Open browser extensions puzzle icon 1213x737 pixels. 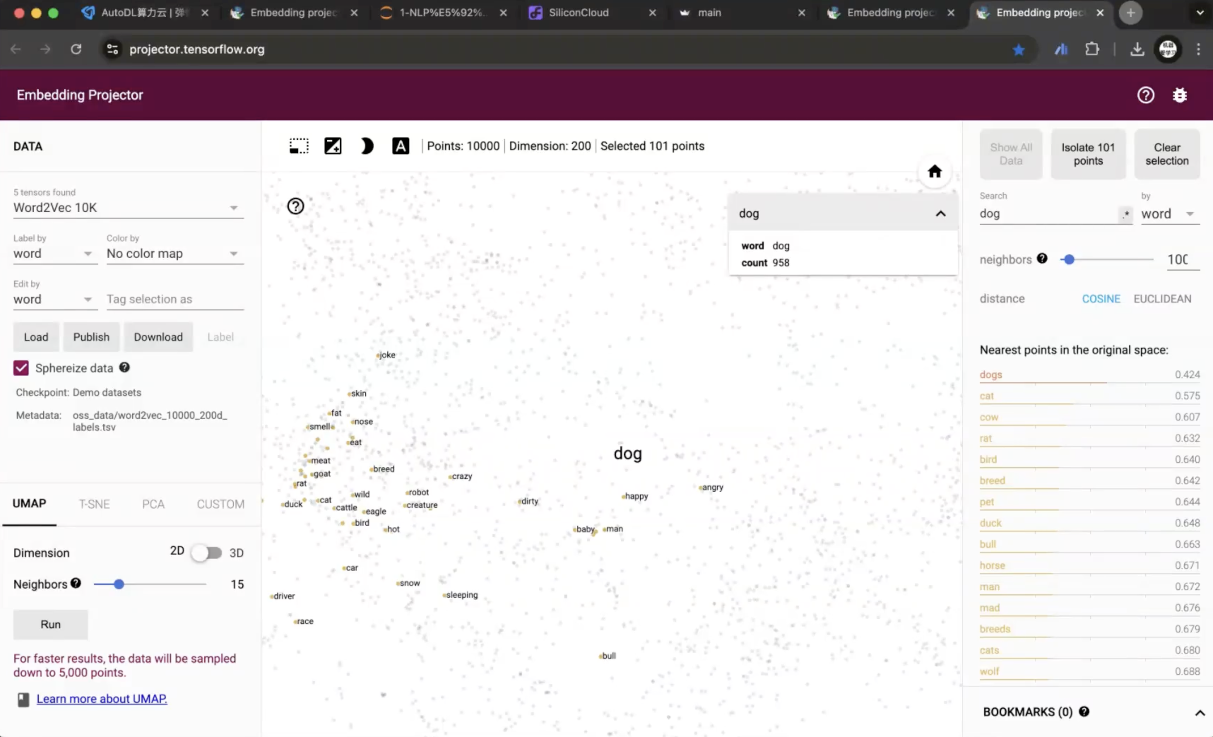point(1092,49)
